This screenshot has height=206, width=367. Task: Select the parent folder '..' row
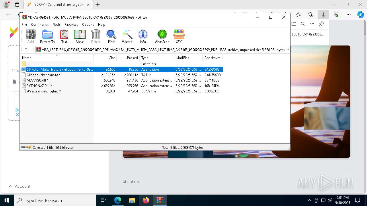point(122,64)
